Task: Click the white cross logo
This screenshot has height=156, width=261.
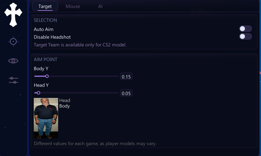Action: (x=13, y=15)
